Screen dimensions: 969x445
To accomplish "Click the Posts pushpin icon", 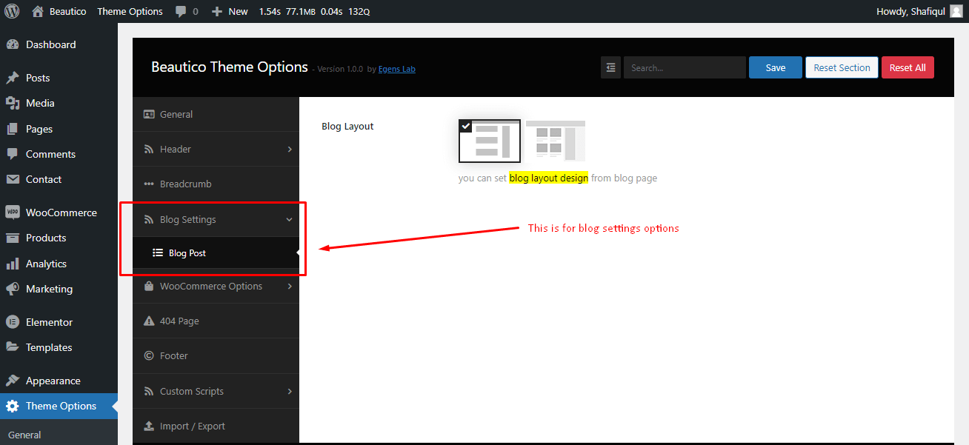I will (13, 78).
